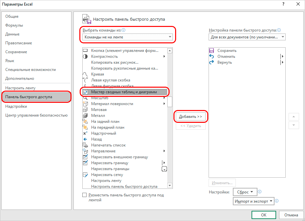The width and height of the screenshot is (305, 221).
Task: Open the Команды не на ленте dropdown
Action: pos(128,37)
